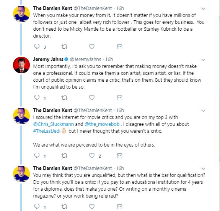Retweet the first Damien Kent tweet
The image size is (220, 211).
pos(64,46)
